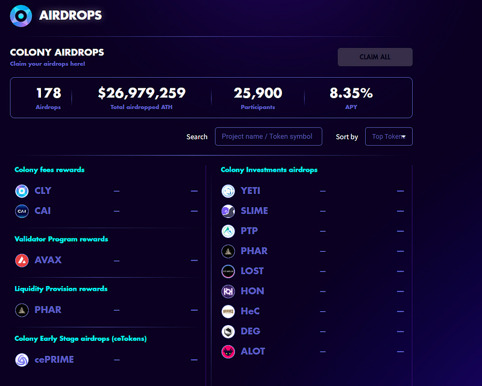Click the AVAX token name
The height and width of the screenshot is (386, 482).
click(48, 260)
